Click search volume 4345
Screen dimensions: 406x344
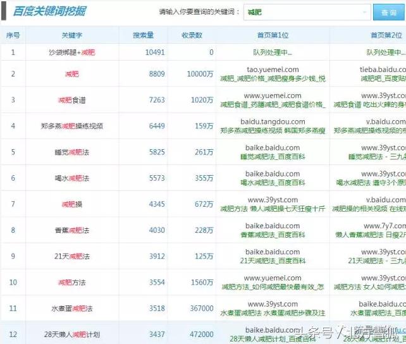(157, 204)
